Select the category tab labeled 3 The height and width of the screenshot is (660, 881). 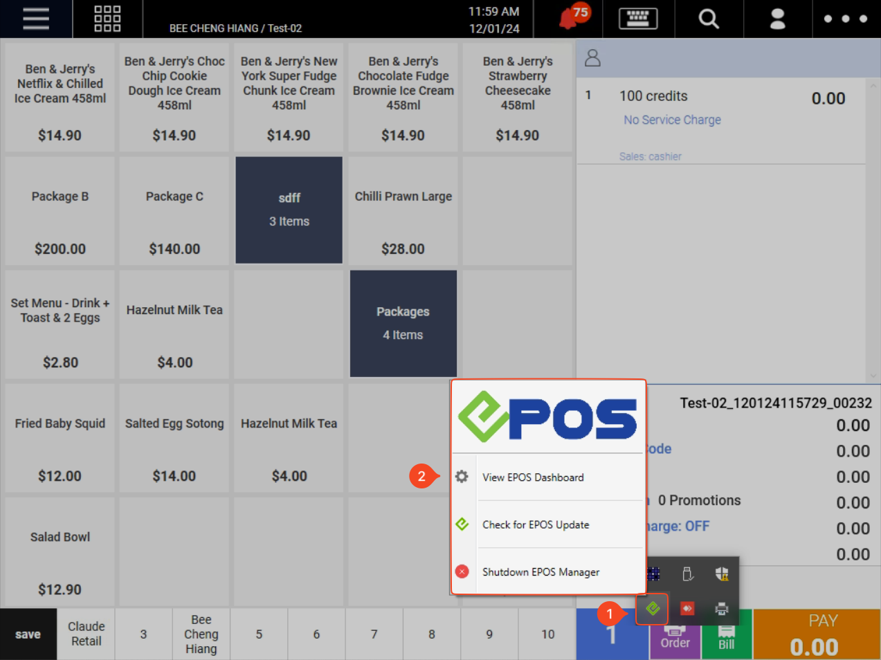coord(143,634)
